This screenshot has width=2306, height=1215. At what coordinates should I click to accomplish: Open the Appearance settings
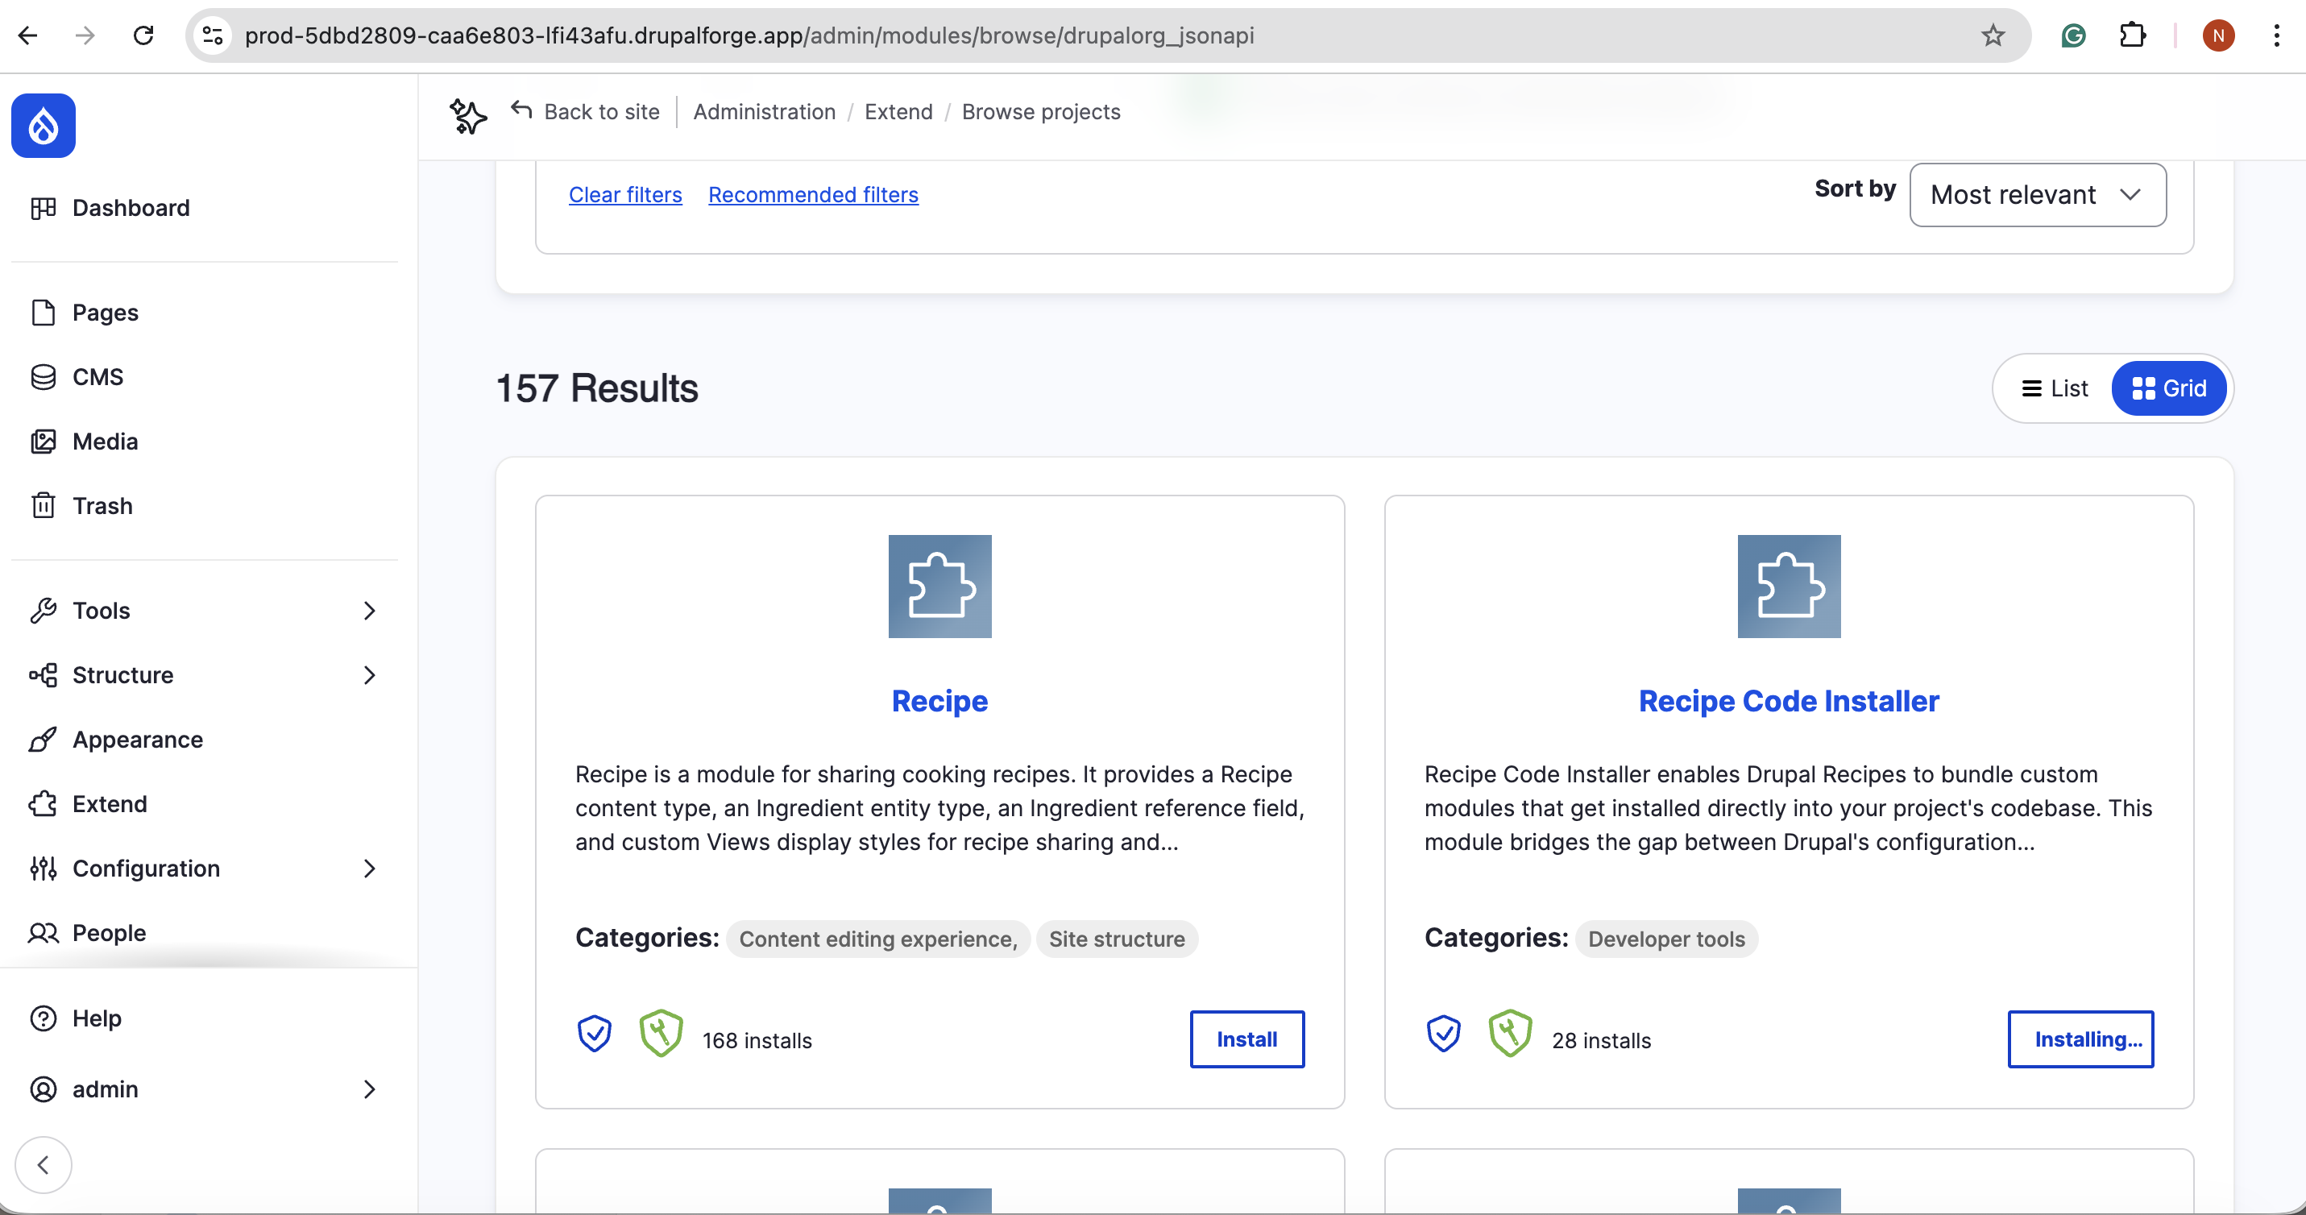136,739
